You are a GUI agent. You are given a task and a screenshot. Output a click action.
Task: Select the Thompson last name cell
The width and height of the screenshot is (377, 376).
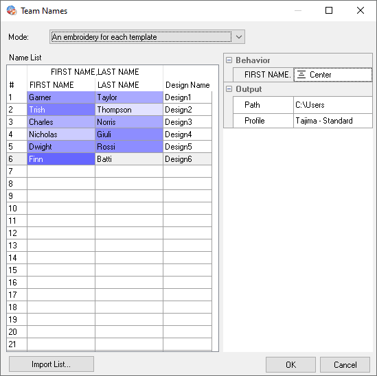(x=129, y=110)
